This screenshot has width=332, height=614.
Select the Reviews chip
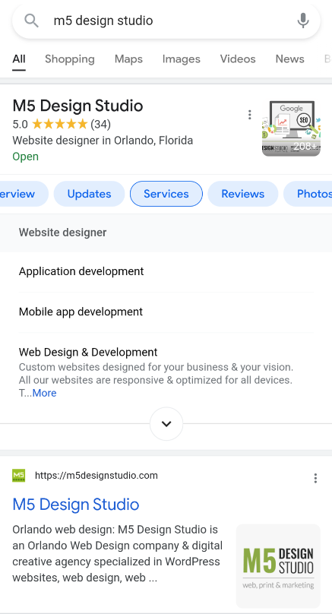tap(243, 194)
